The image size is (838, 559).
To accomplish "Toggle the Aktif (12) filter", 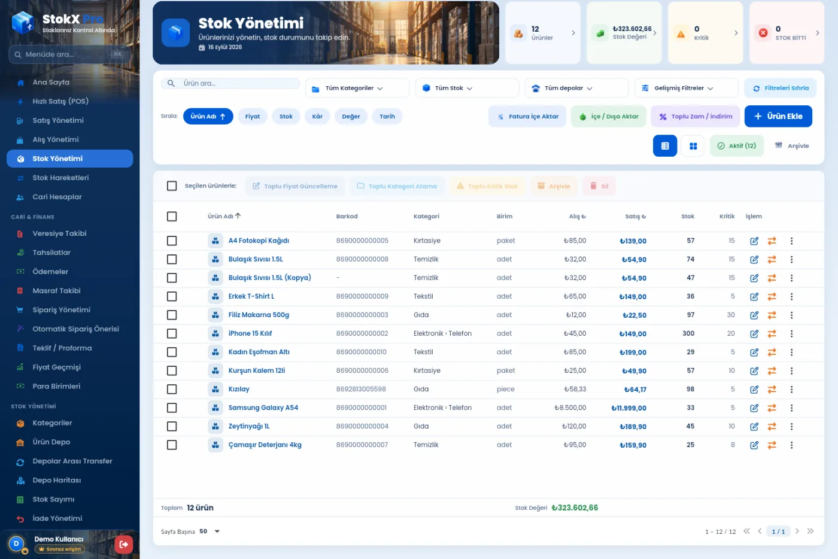I will coord(737,146).
